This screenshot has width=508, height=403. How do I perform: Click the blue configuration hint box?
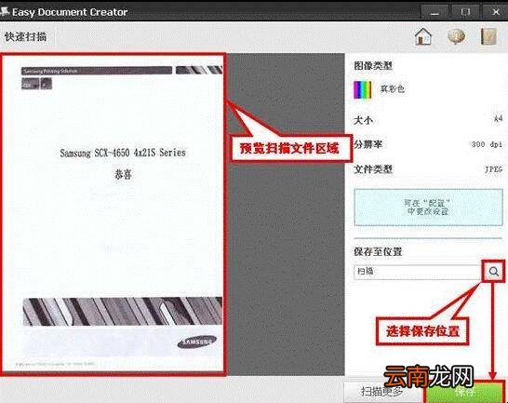click(x=428, y=208)
